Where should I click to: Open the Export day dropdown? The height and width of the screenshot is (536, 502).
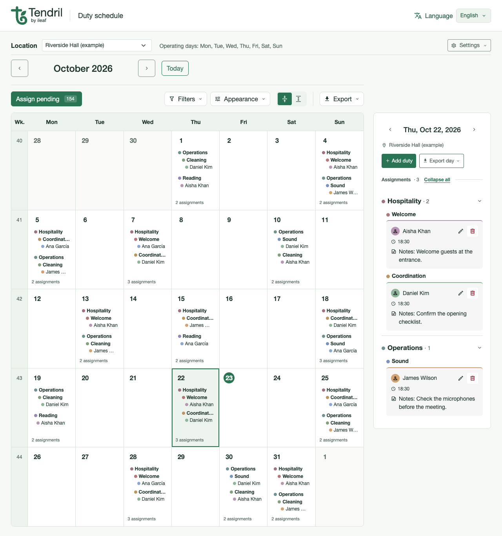coord(442,161)
